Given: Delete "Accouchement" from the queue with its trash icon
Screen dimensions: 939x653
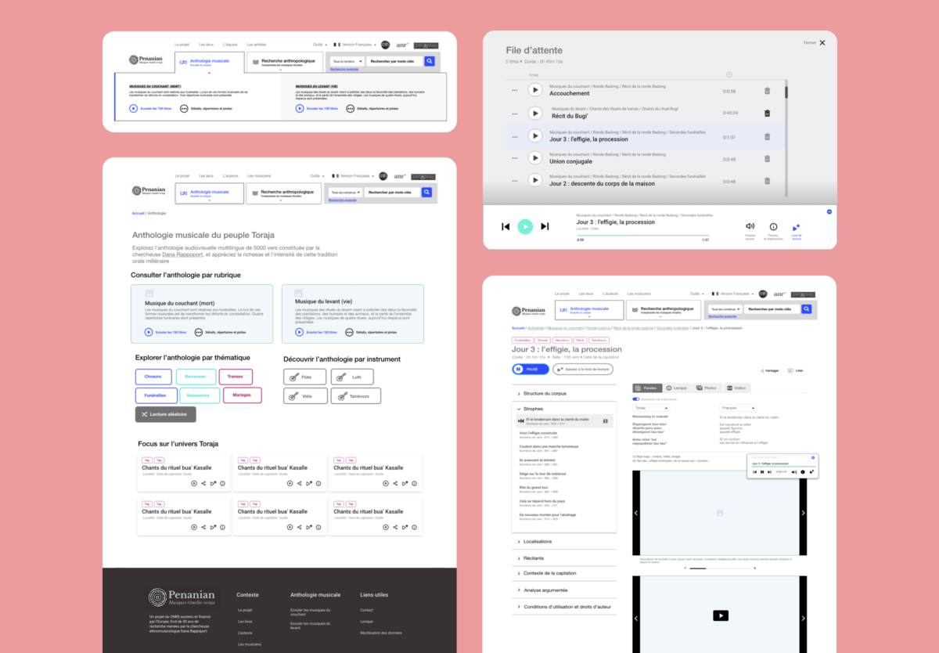Looking at the screenshot, I should (767, 91).
